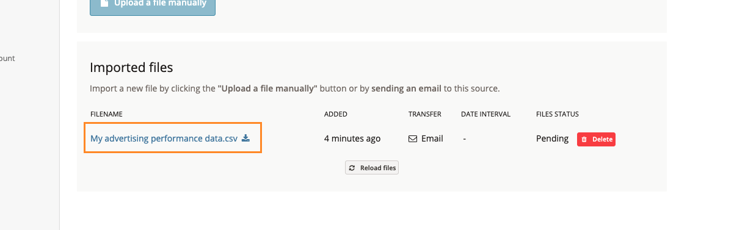Click the refresh icon in Reload files
734x230 pixels.
click(352, 168)
